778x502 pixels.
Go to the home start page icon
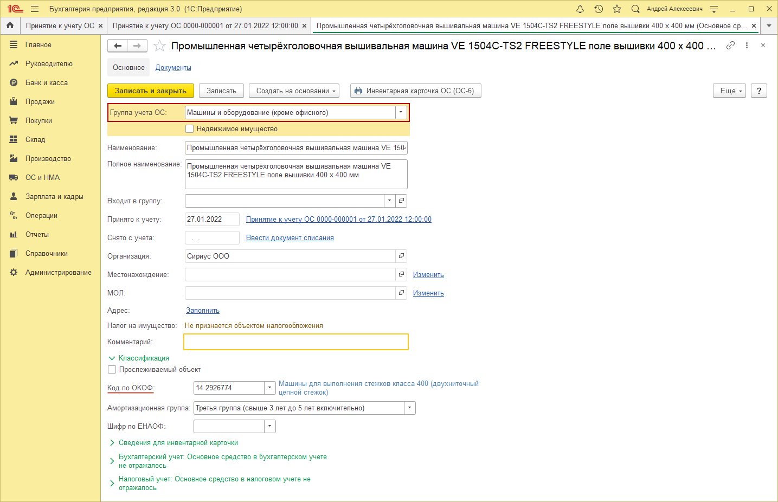click(x=10, y=25)
